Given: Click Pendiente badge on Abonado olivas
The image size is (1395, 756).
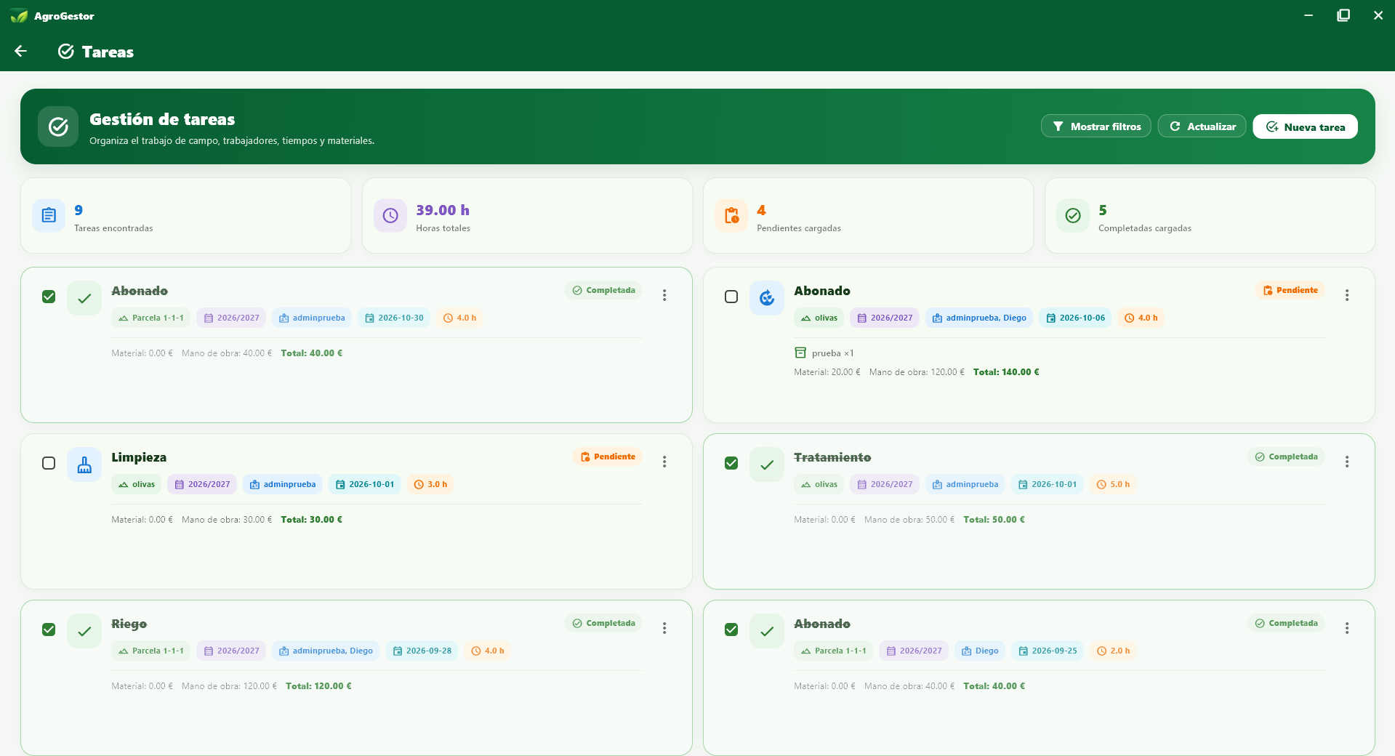Looking at the screenshot, I should [1290, 290].
